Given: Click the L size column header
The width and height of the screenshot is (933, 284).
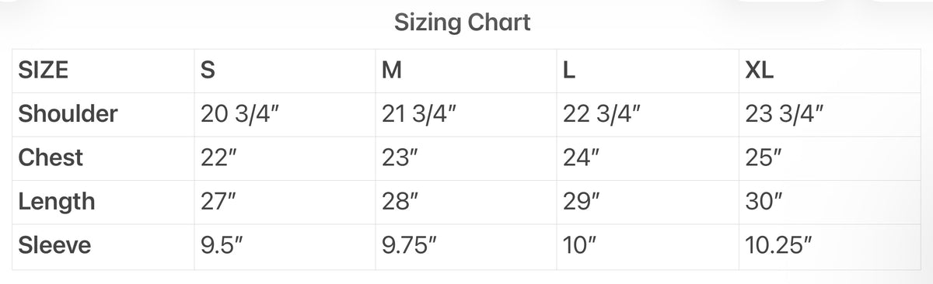Looking at the screenshot, I should pyautogui.click(x=568, y=71).
